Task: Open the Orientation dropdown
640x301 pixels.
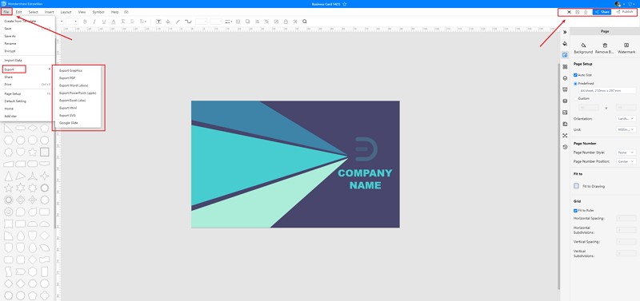Action: pyautogui.click(x=626, y=118)
